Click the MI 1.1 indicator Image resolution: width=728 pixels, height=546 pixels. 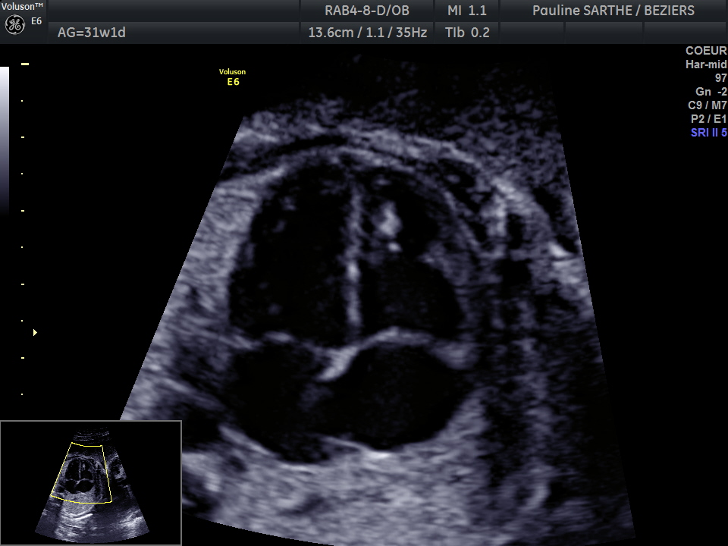467,11
